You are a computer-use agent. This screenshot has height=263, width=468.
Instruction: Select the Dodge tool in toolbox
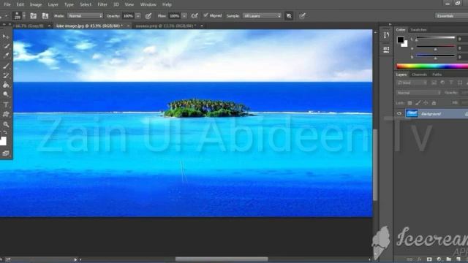6,94
